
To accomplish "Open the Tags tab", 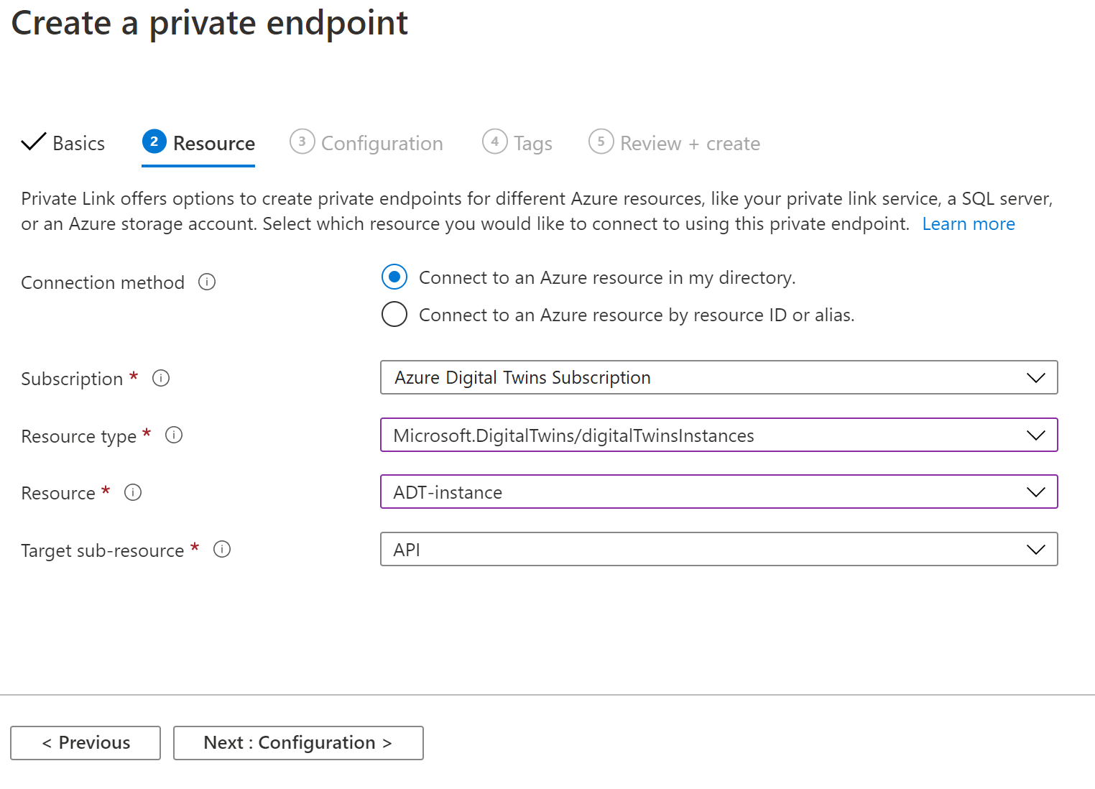I will (517, 143).
